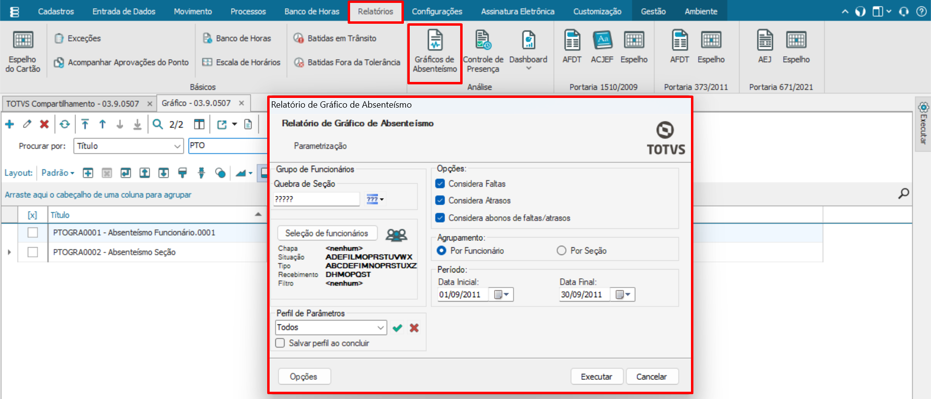The width and height of the screenshot is (931, 399).
Task: Open Exceções report
Action: coord(78,38)
